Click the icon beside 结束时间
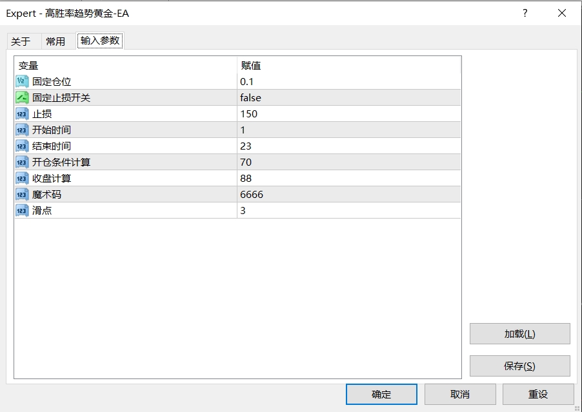This screenshot has width=582, height=412. pos(22,146)
